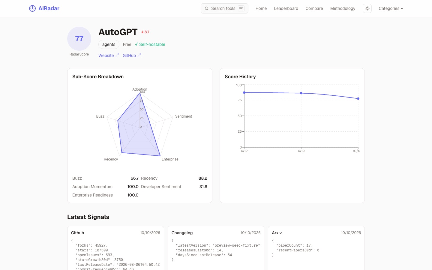Click the Search tools field
Screen dimensions: 432x270
224,8
